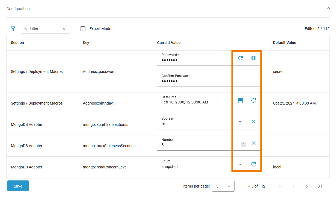Clear the xumlTransactions value

coord(254,122)
